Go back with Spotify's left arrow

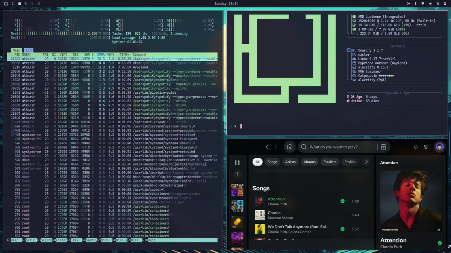(x=267, y=147)
